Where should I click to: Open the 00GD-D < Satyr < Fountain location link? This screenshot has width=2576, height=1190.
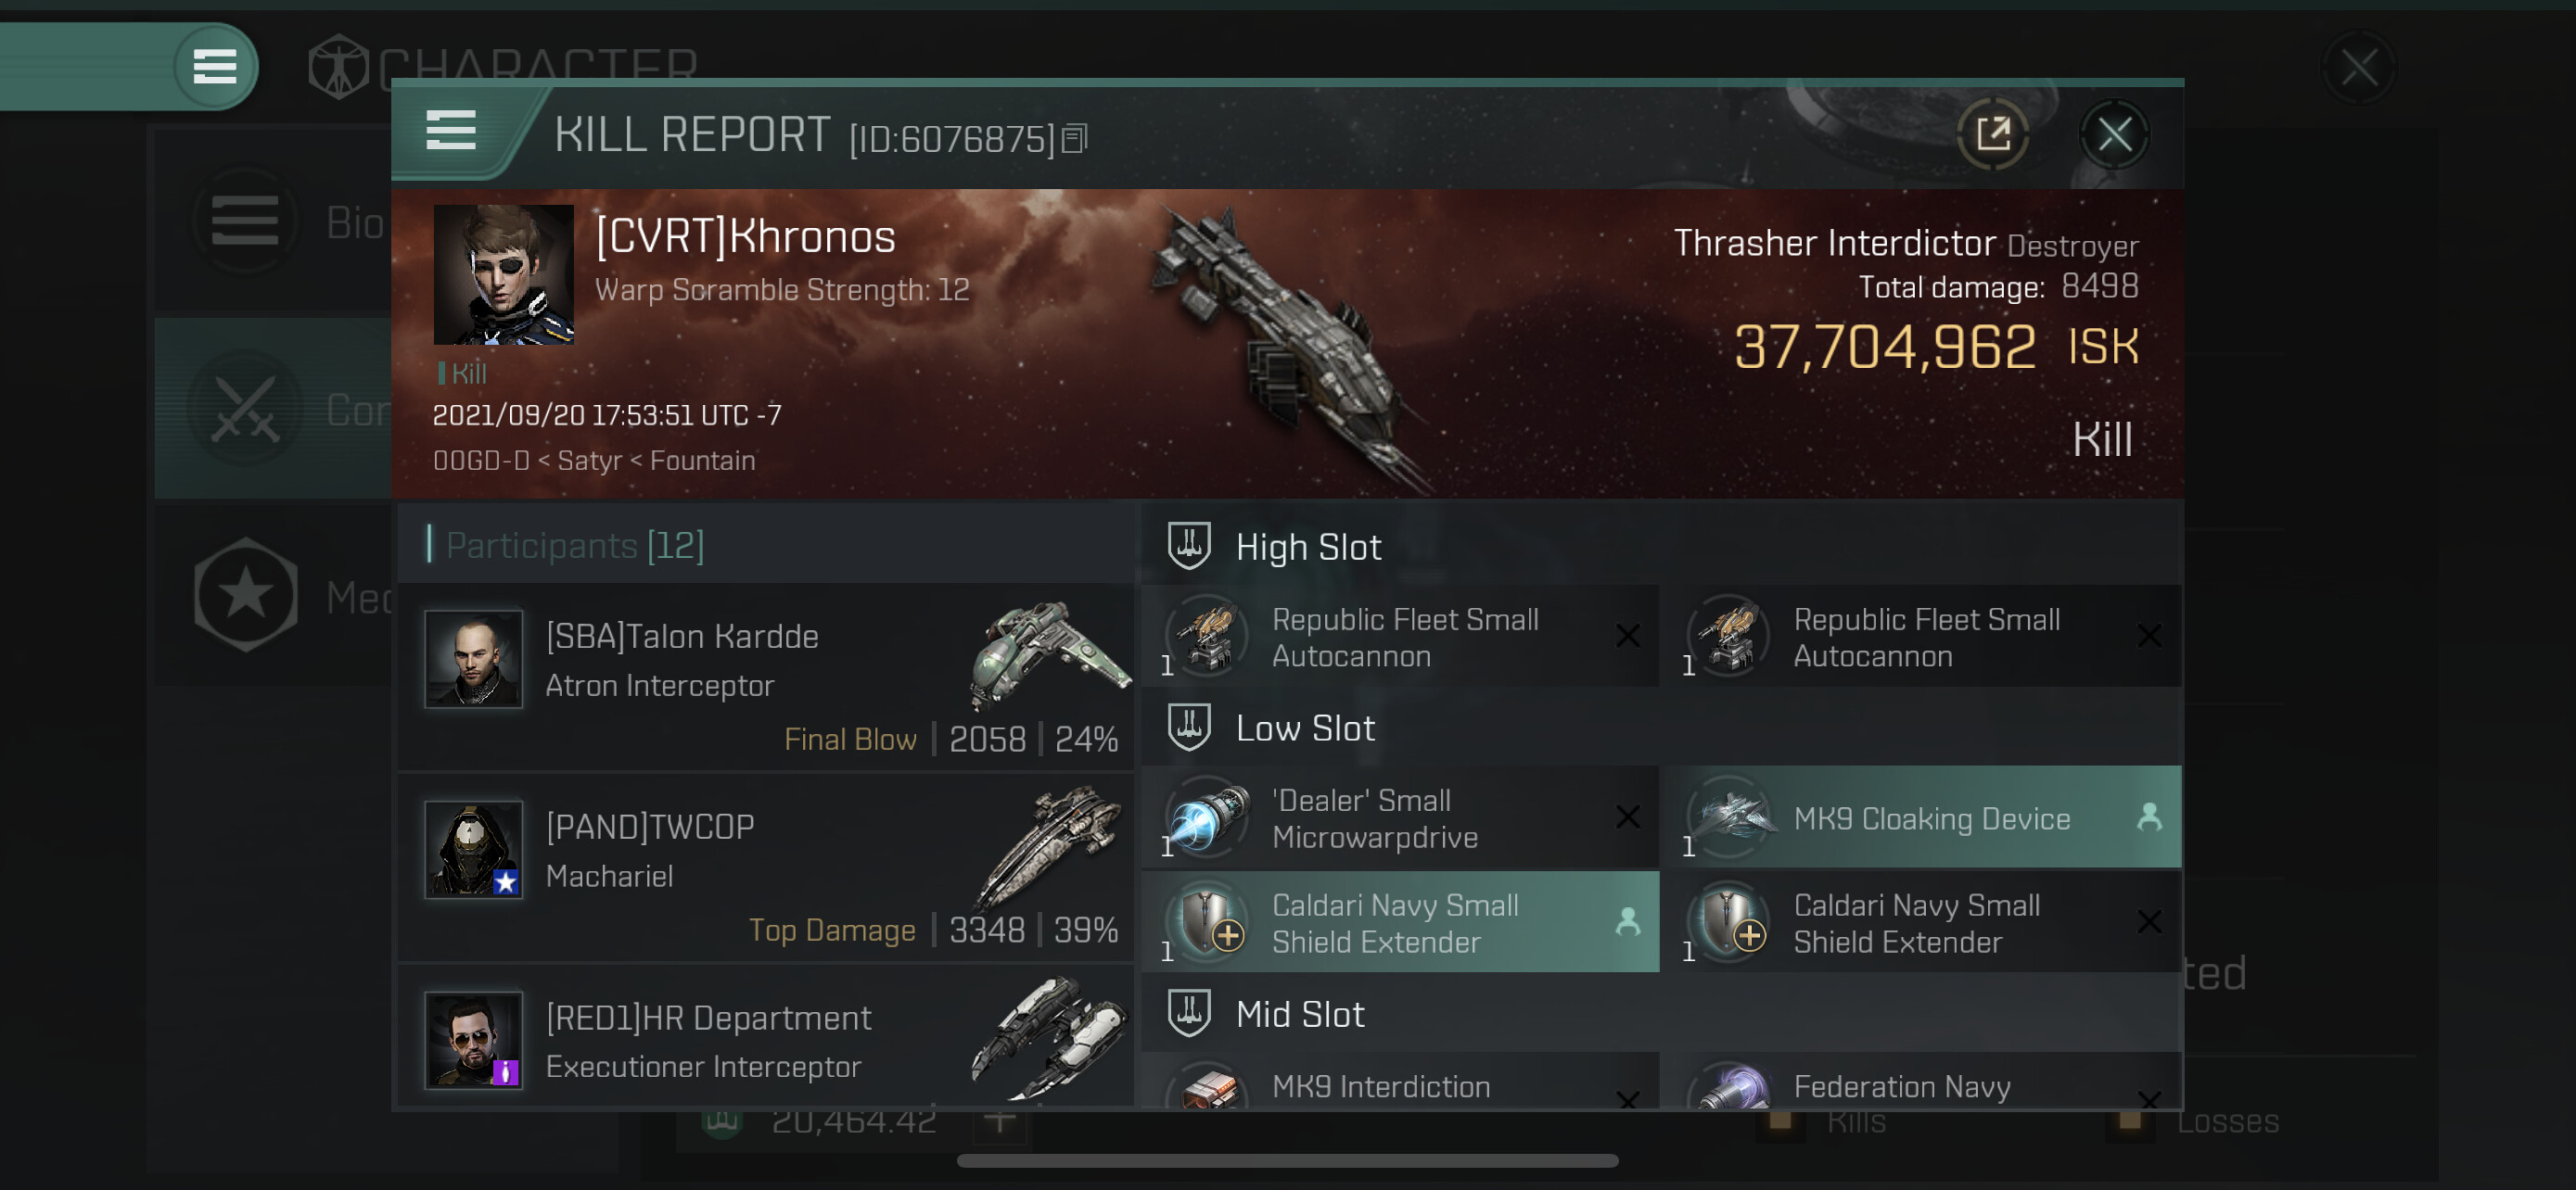pyautogui.click(x=594, y=461)
